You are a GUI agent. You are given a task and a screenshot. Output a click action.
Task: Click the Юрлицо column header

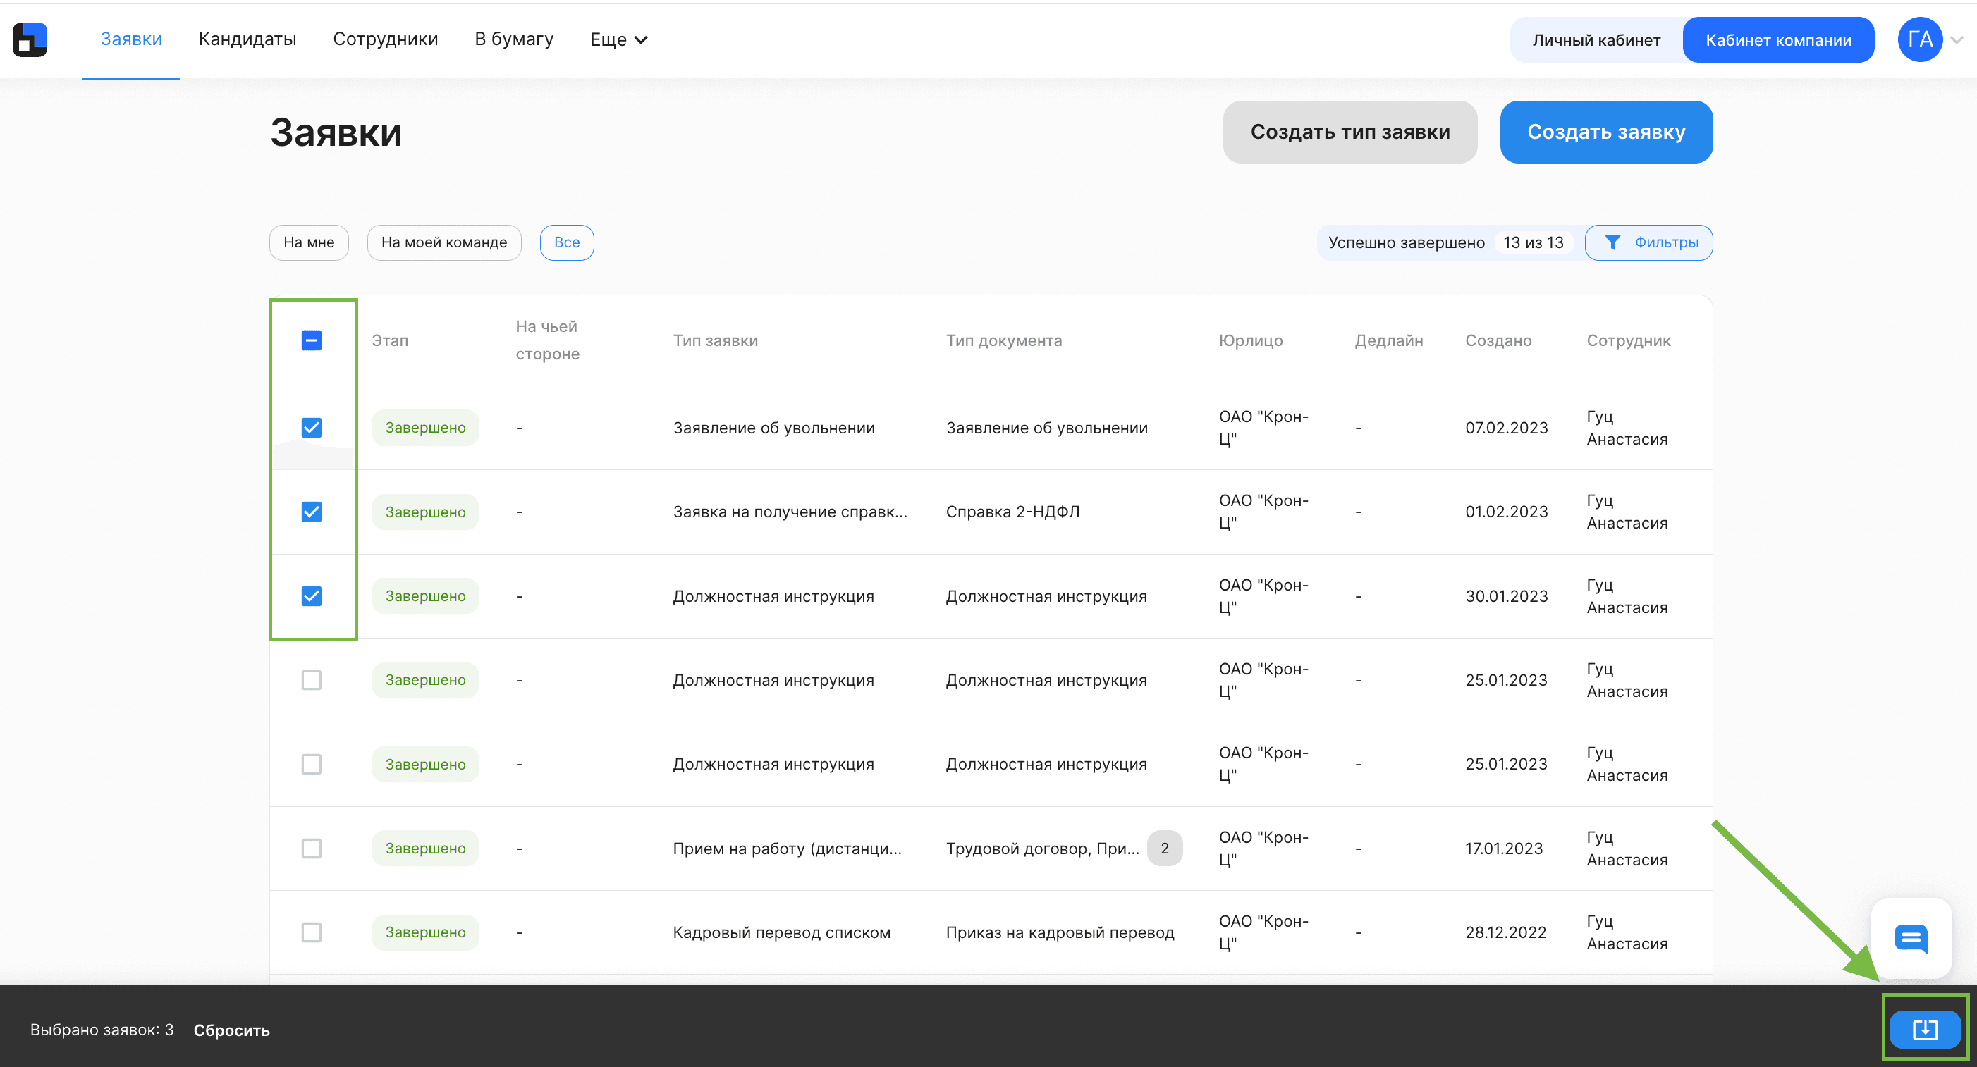[x=1250, y=340]
